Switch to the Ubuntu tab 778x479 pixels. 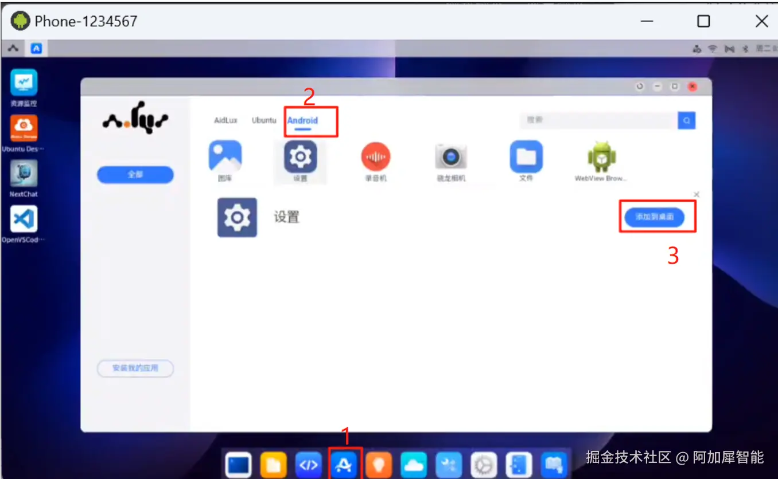pyautogui.click(x=264, y=120)
